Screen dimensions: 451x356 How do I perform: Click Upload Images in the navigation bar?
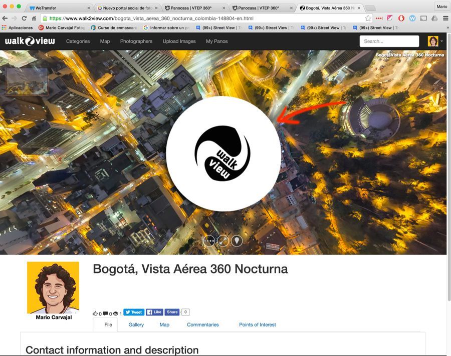pos(179,41)
